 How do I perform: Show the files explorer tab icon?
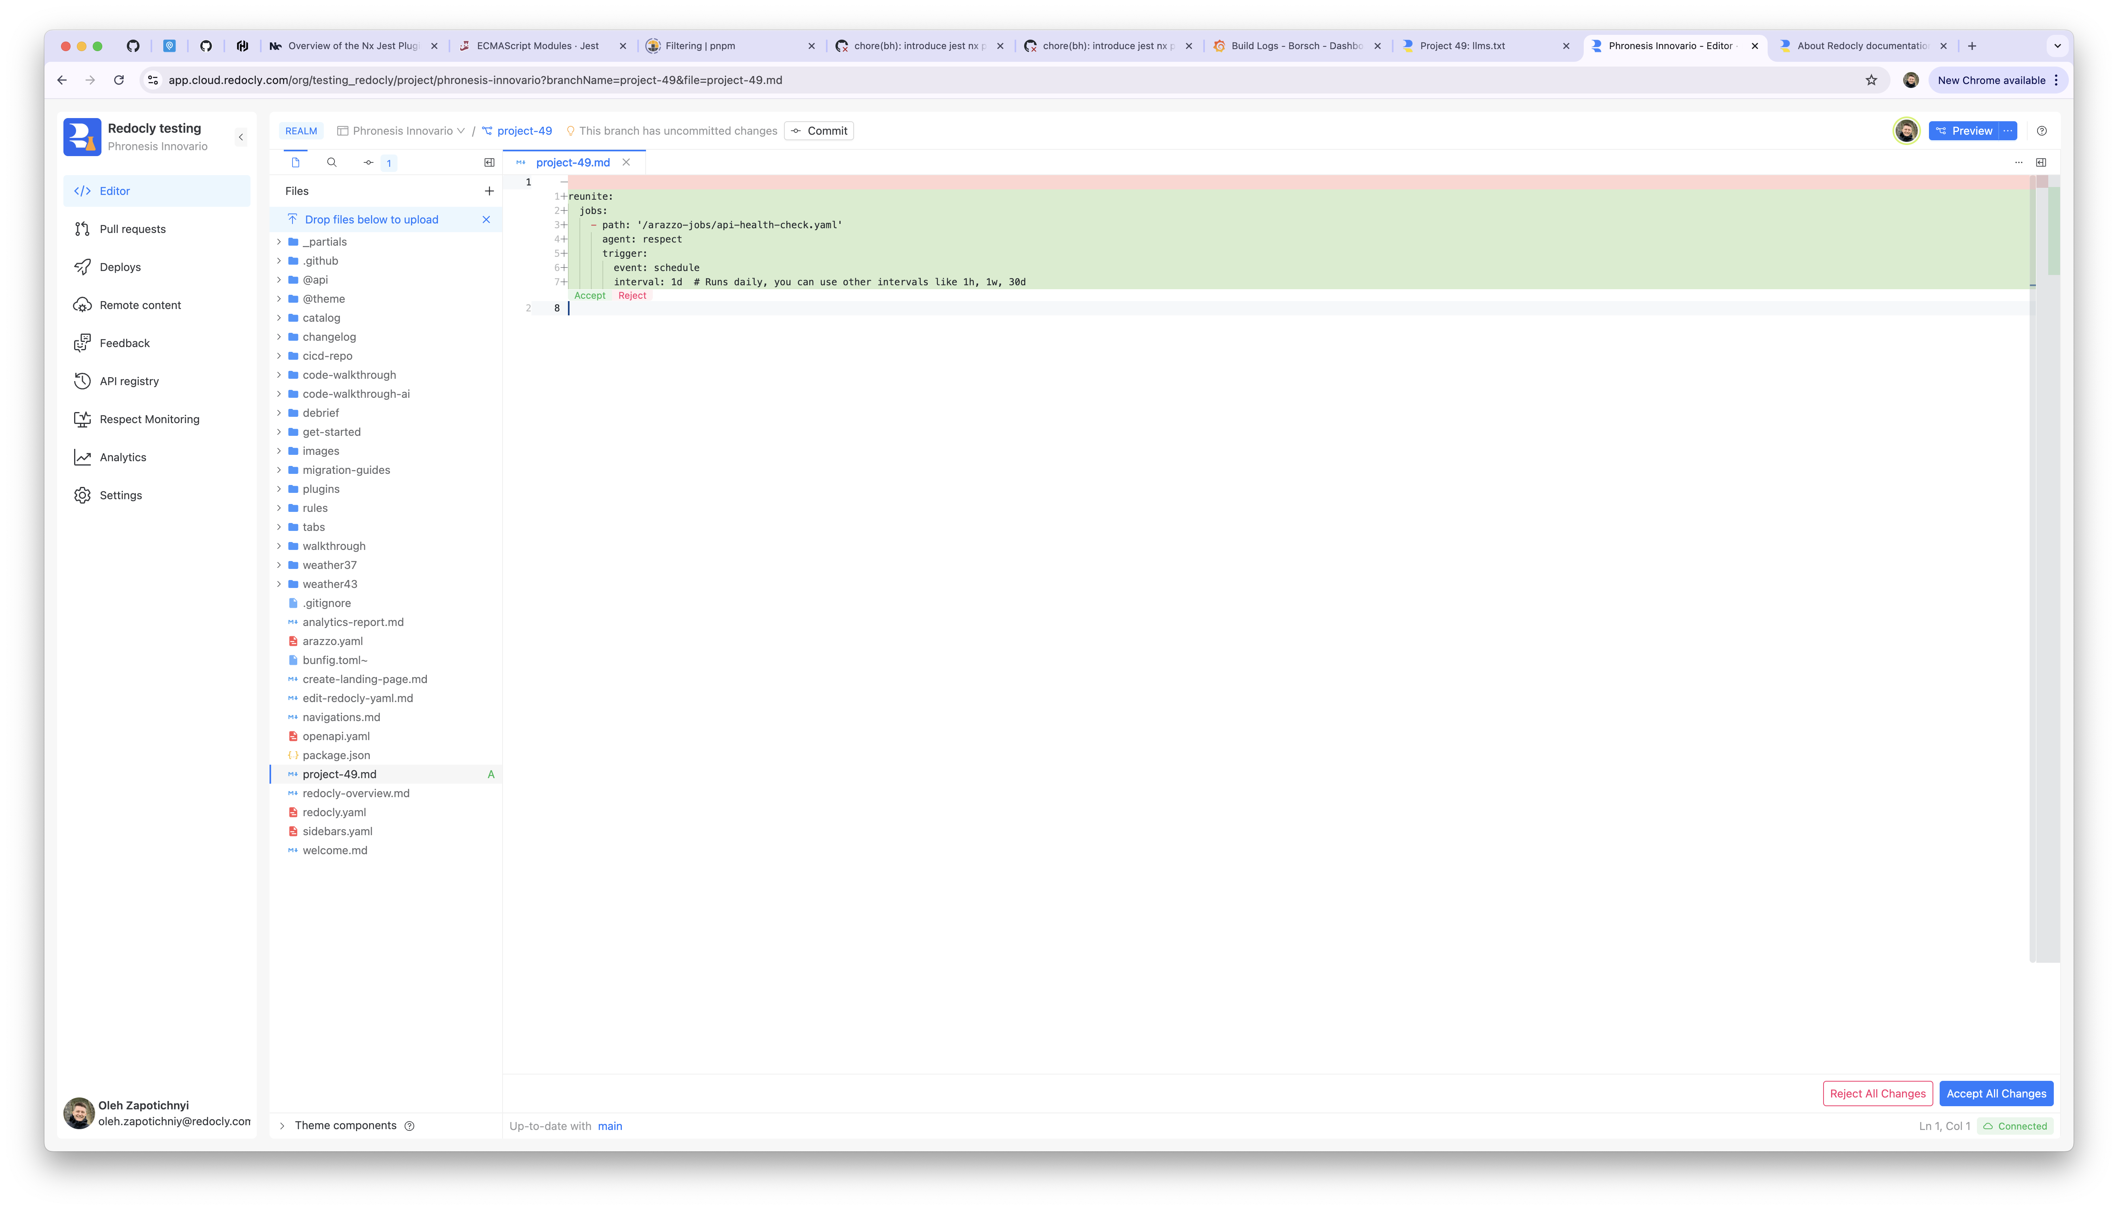tap(295, 163)
